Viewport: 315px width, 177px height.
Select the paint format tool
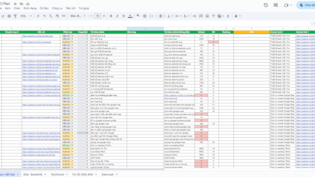[x=15, y=16]
